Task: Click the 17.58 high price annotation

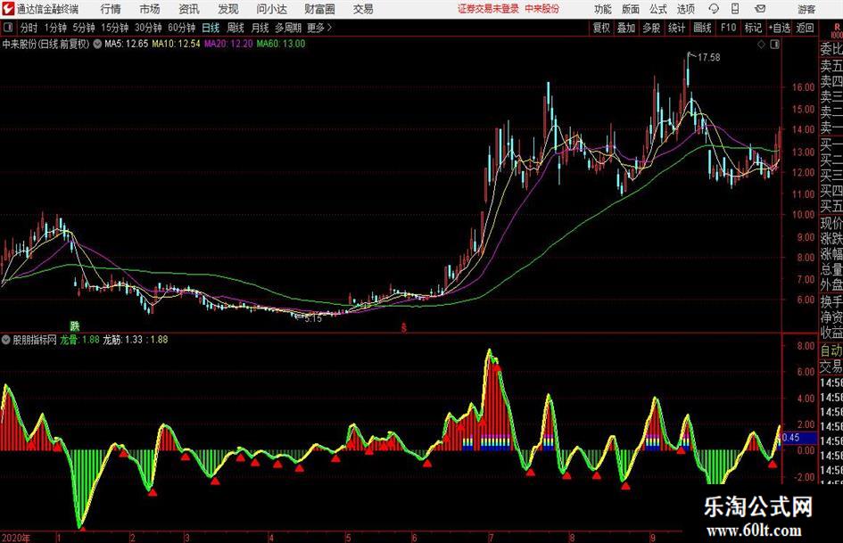Action: click(x=708, y=57)
